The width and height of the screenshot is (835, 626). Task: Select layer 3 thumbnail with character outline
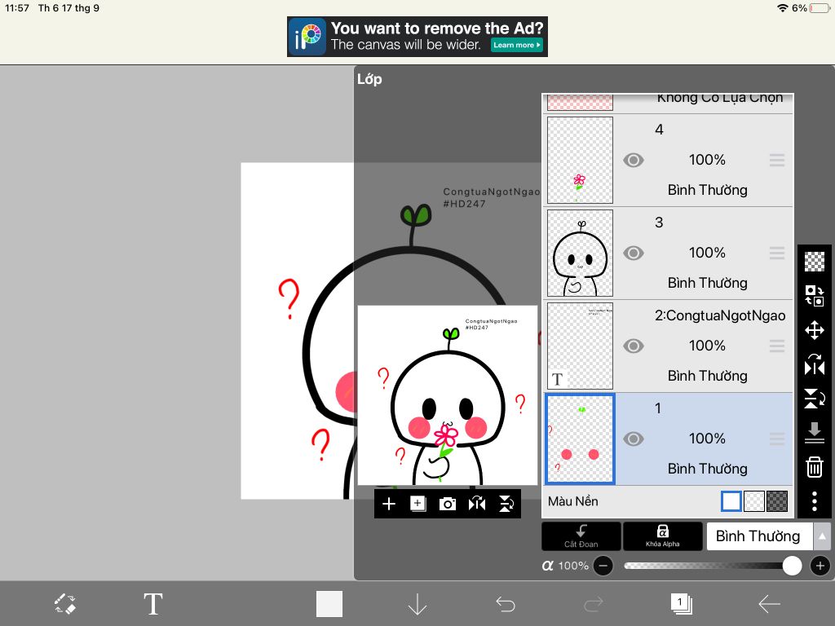pos(580,253)
